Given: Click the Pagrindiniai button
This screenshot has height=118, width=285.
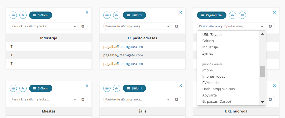Looking at the screenshot, I should tap(212, 15).
